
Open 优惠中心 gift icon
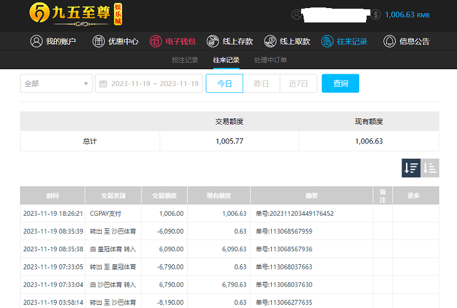tap(99, 41)
